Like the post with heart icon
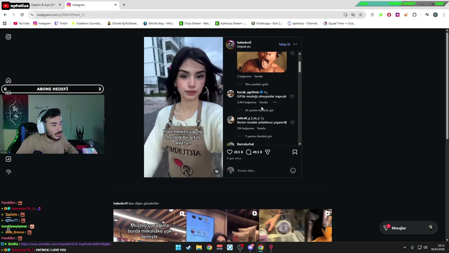Screen dimensions: 449x253 point(230,152)
